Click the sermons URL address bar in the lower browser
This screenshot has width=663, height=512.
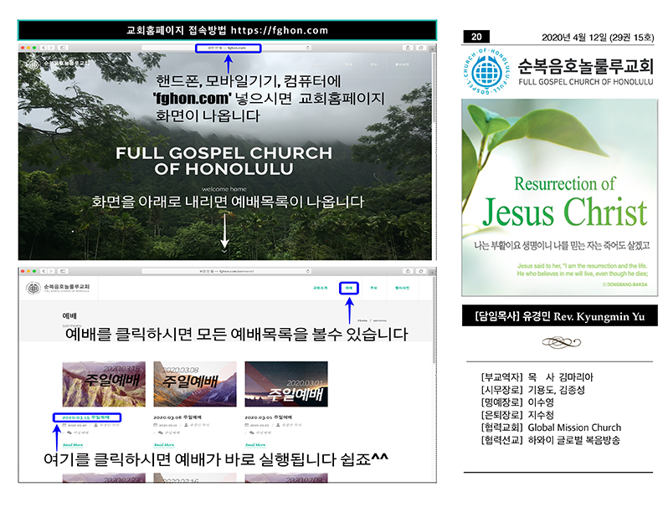click(x=228, y=271)
